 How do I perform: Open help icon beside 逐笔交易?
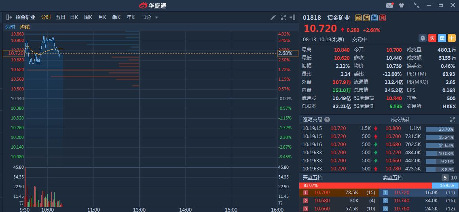click(x=327, y=119)
